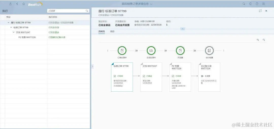Enter full screen for the detail panel
The height and width of the screenshot is (129, 274).
point(260,11)
